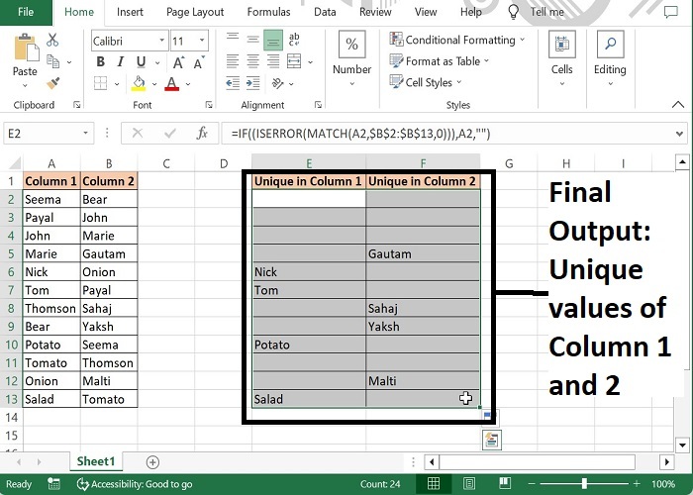
Task: Click Select All corner triangle
Action: pos(16,164)
